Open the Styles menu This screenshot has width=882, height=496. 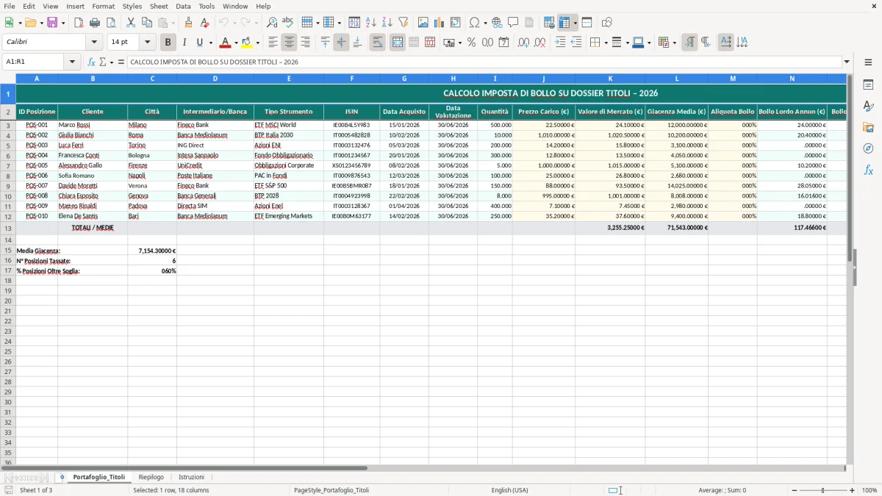point(132,6)
